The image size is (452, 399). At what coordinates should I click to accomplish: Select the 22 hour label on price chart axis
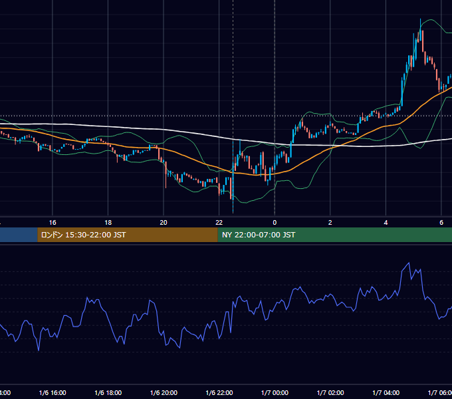click(219, 223)
